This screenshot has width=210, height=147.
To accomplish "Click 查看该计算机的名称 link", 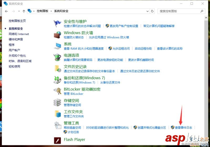I will point(170,49).
